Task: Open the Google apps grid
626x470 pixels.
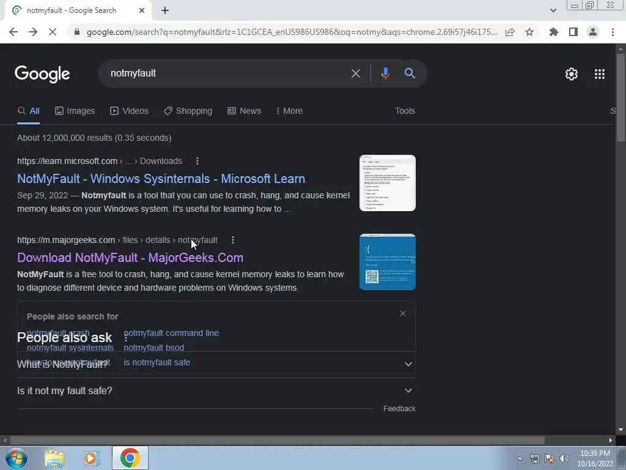Action: click(599, 74)
